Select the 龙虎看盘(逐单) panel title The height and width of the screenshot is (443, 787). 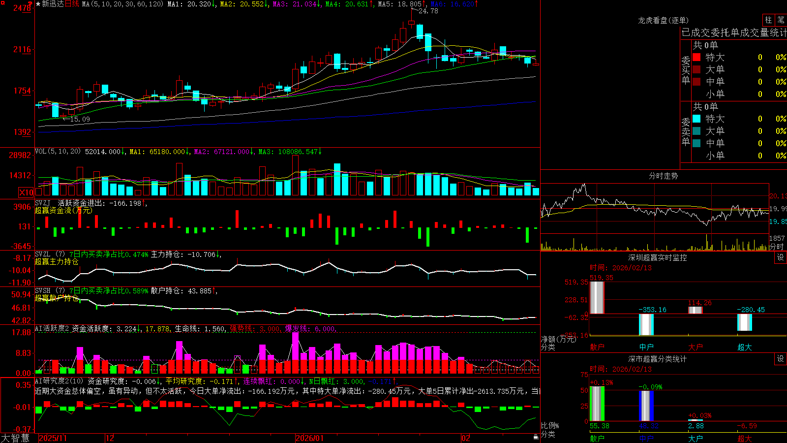tap(663, 20)
